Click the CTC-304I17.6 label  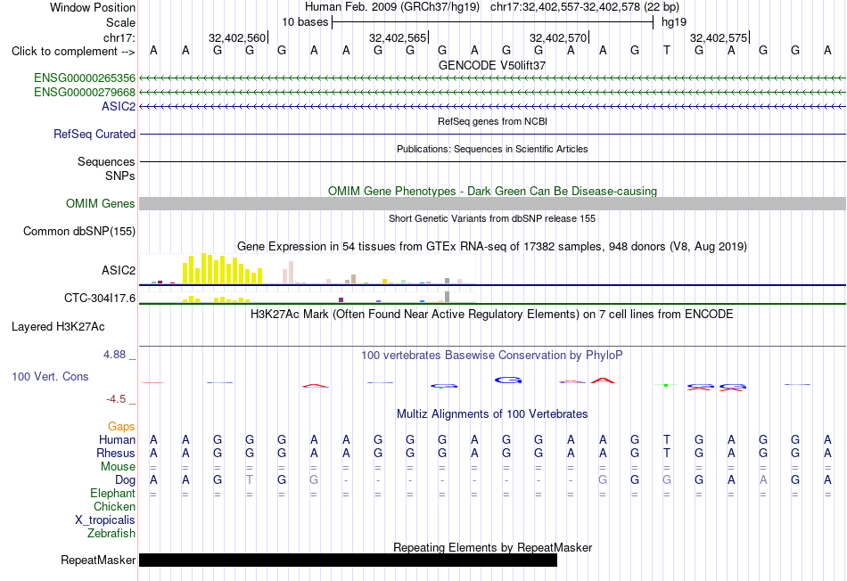(100, 298)
